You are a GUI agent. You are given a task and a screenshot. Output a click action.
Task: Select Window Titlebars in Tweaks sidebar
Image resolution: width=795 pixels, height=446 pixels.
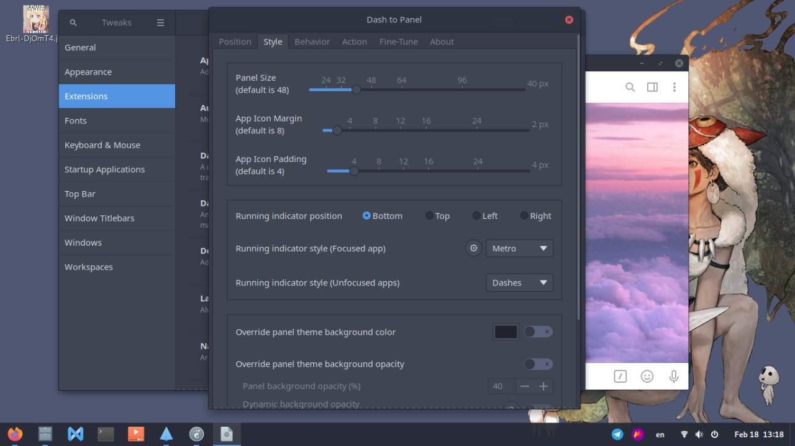coord(117,218)
